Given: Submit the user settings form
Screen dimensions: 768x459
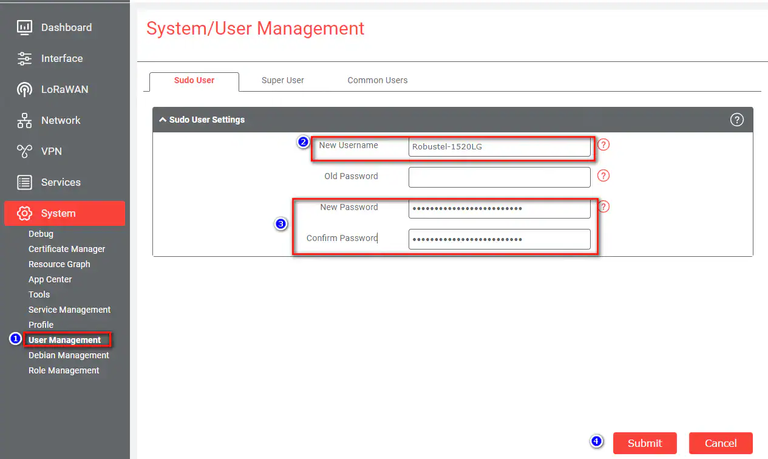Looking at the screenshot, I should 645,443.
